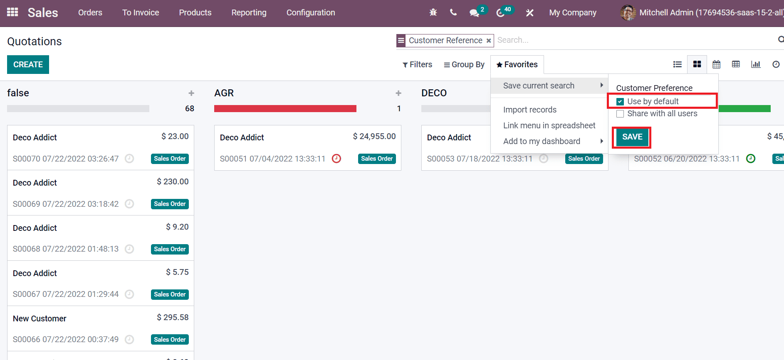Open the Reporting menu
784x360 pixels.
pyautogui.click(x=249, y=13)
